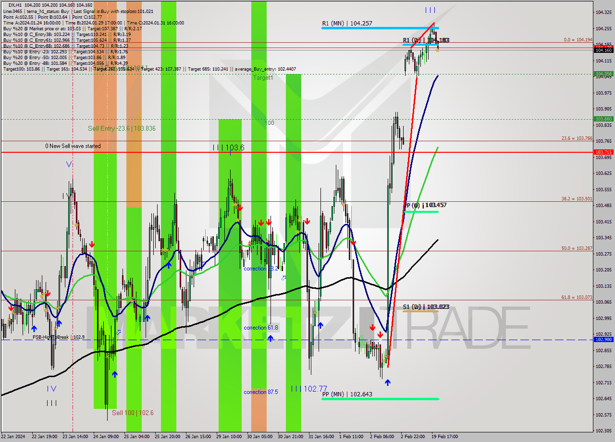Click the '30 Jan 21:00' time axis label
Viewport: 615px width, 442px height.
tap(291, 437)
